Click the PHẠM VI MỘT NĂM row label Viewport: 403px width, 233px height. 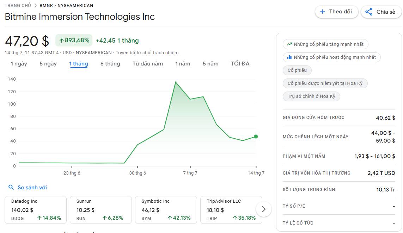tap(304, 156)
